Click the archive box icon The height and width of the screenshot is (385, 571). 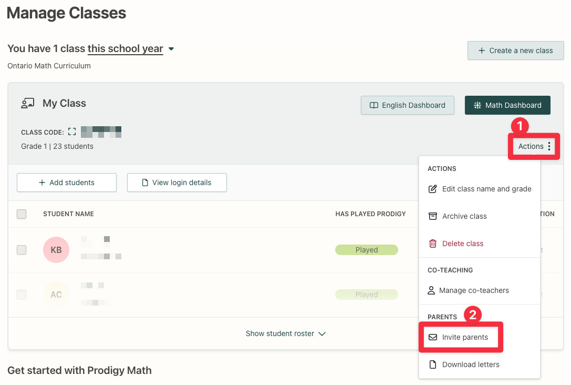click(x=433, y=216)
